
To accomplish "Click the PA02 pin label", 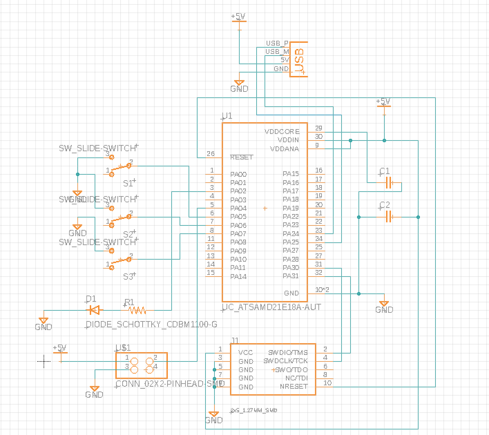I will click(238, 191).
